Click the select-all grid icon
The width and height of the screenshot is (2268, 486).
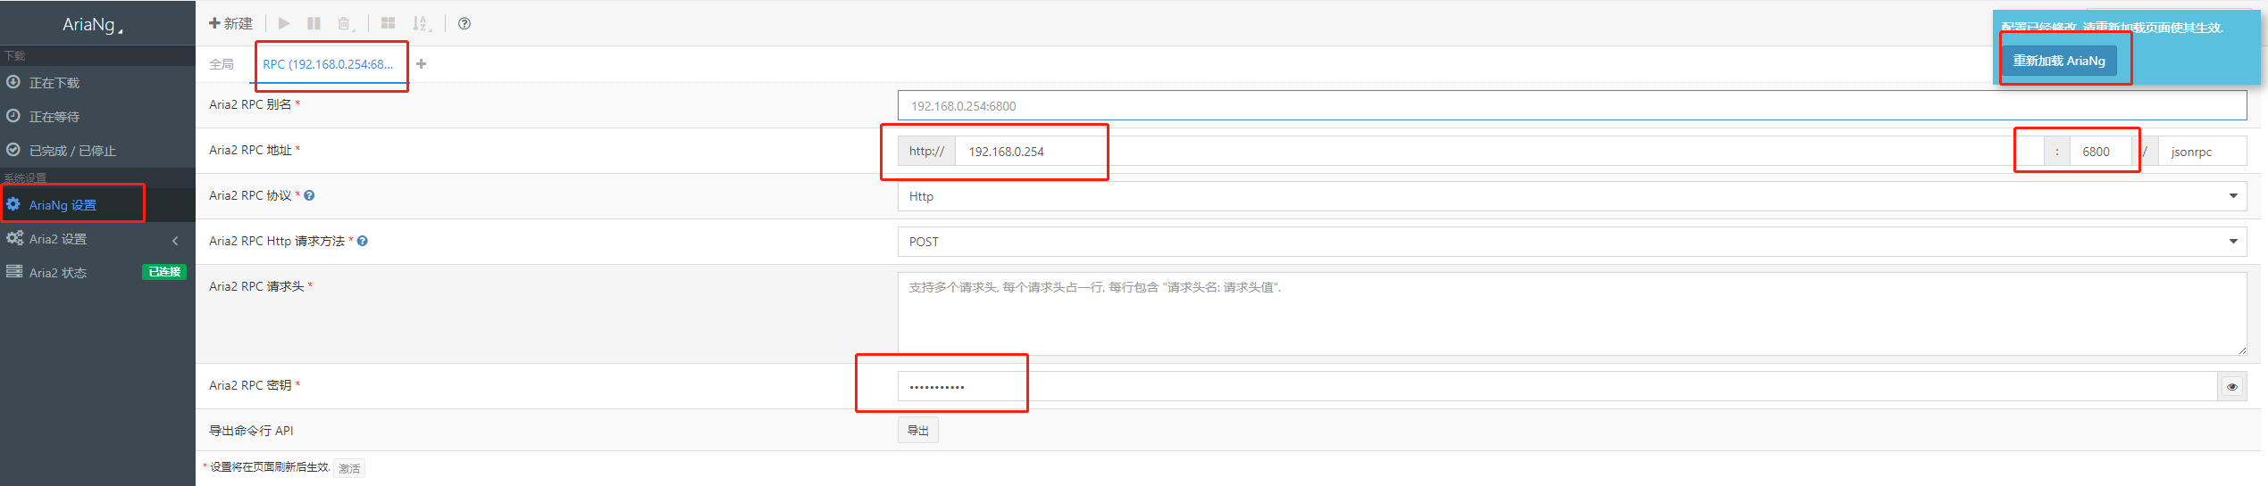[x=388, y=23]
